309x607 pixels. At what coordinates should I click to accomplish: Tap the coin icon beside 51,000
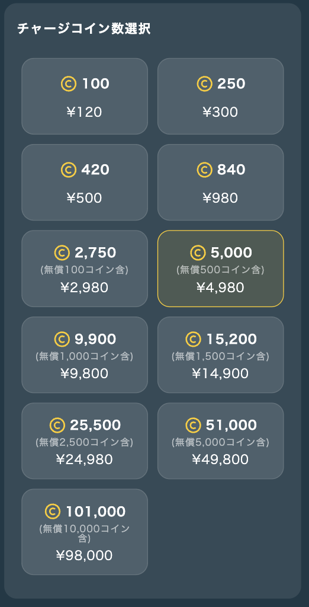[193, 425]
